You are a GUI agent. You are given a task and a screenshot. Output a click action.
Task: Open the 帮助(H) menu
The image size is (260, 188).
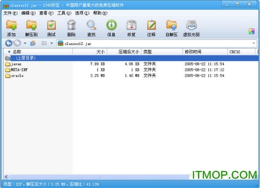point(100,13)
